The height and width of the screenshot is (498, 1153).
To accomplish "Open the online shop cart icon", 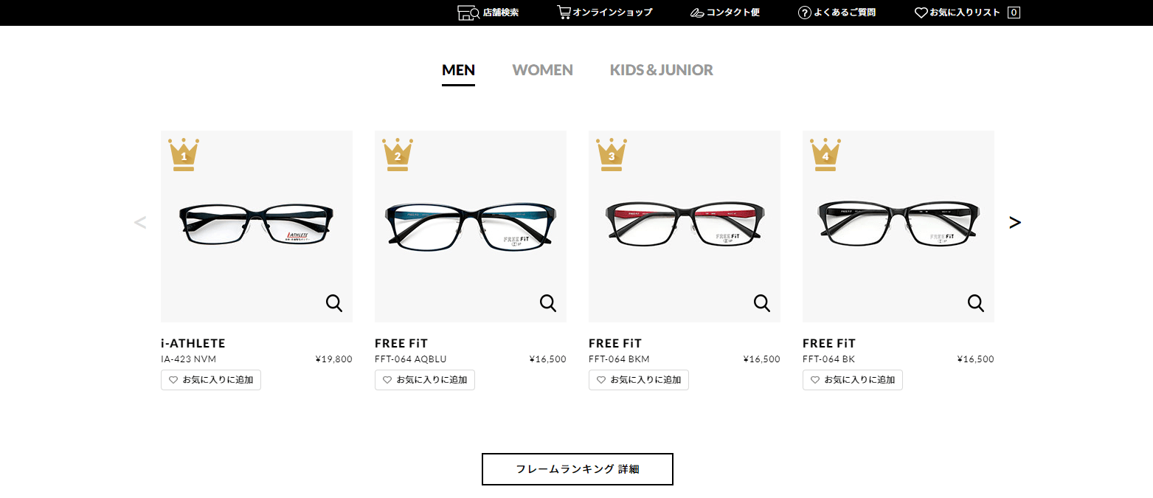I will click(564, 13).
